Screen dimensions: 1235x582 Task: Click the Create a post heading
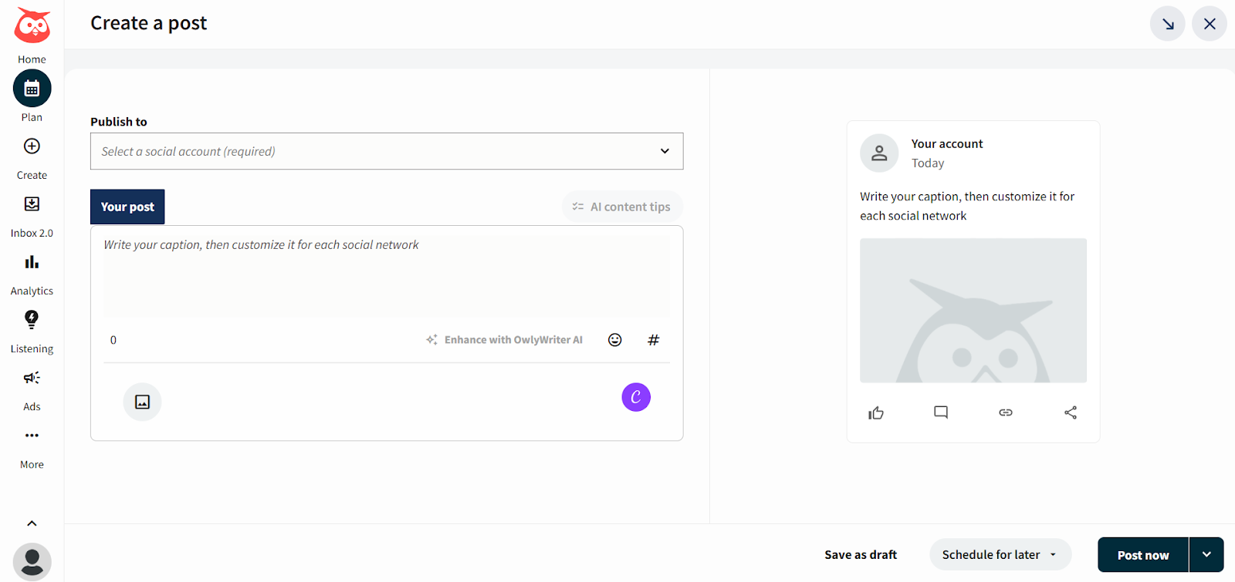(x=149, y=24)
